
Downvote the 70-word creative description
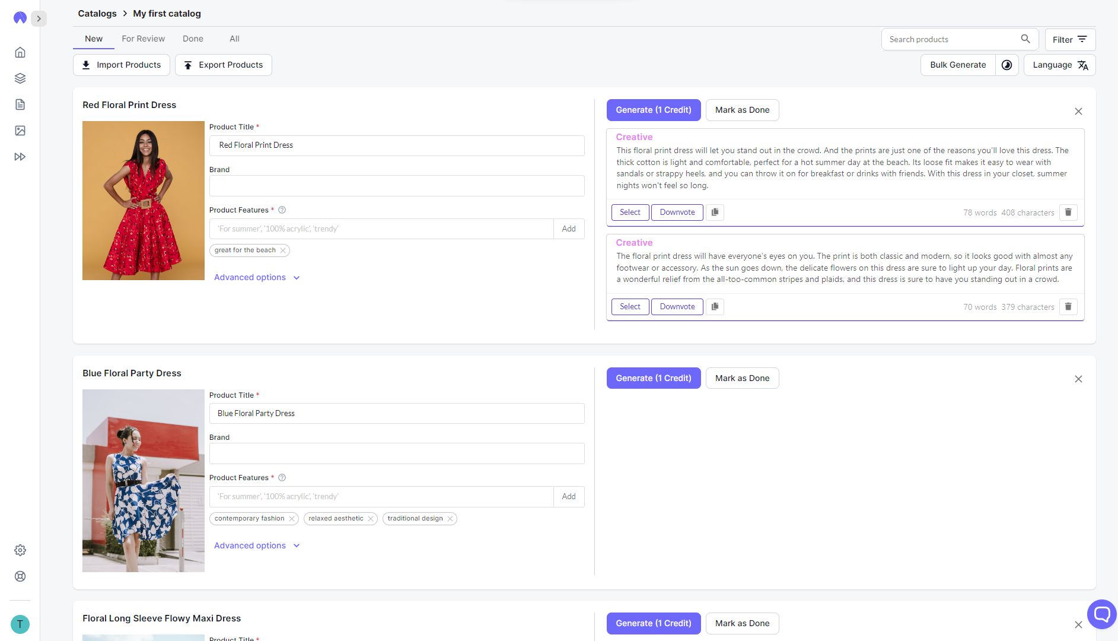pyautogui.click(x=677, y=307)
